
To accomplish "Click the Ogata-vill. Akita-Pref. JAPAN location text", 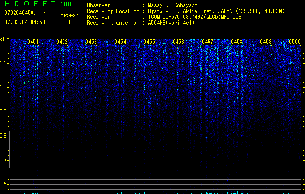I will coord(216,11).
